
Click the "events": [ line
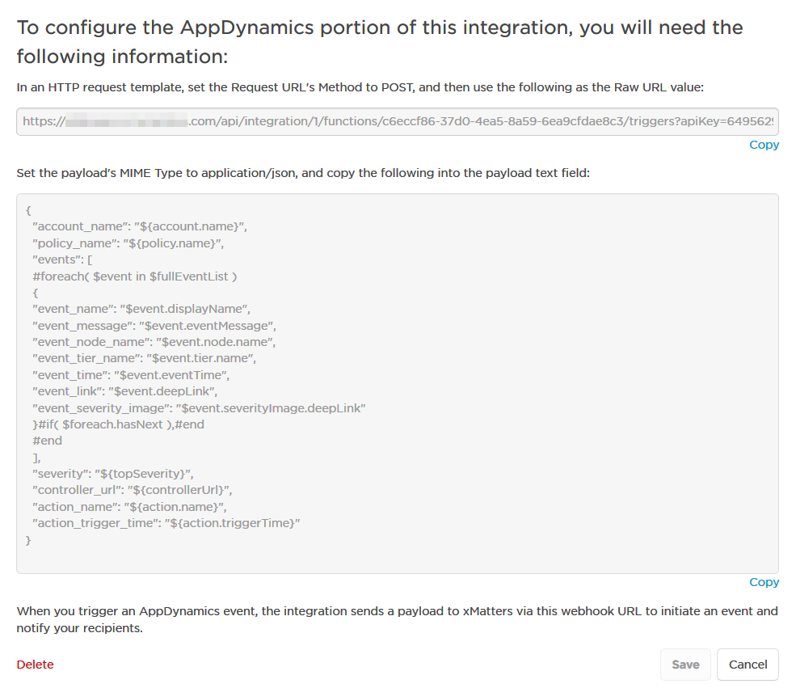point(62,260)
